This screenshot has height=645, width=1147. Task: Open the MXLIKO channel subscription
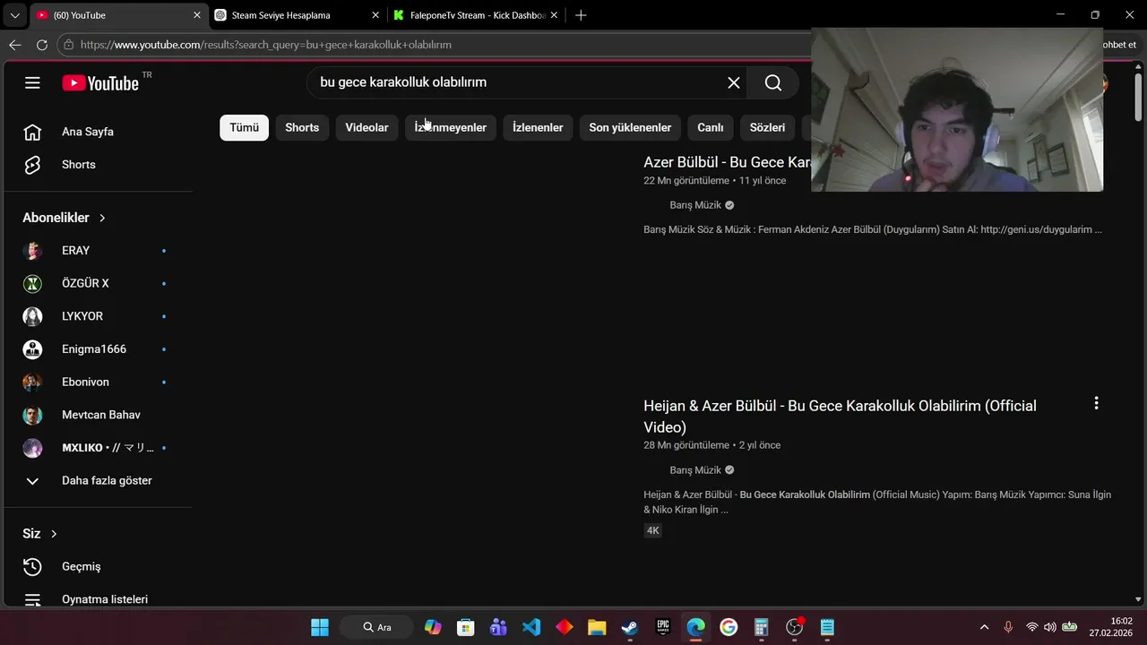pos(99,448)
